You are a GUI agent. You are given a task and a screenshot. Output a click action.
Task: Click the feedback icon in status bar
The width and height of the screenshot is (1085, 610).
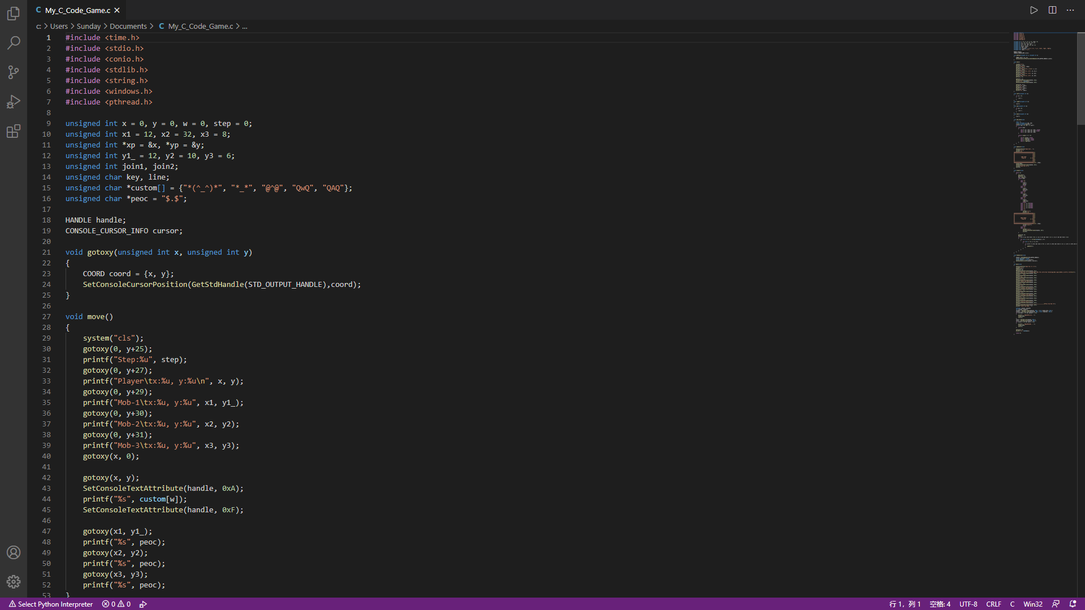(1056, 604)
